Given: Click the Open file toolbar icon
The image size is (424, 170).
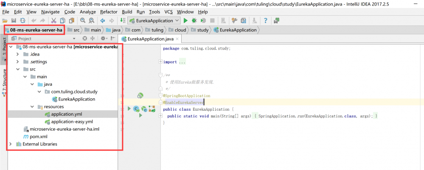Looking at the screenshot, I should [x=5, y=20].
